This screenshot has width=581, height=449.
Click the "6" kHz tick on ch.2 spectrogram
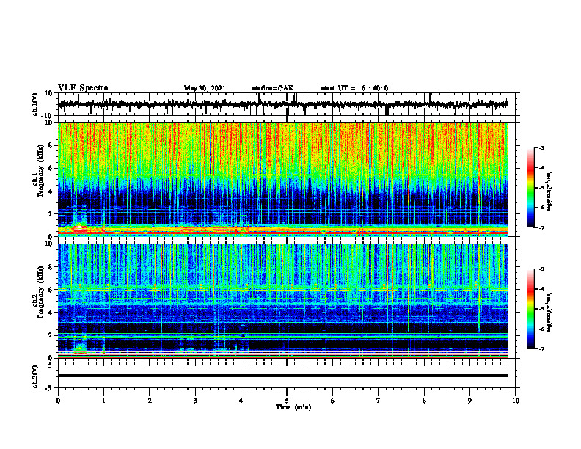pyautogui.click(x=51, y=290)
